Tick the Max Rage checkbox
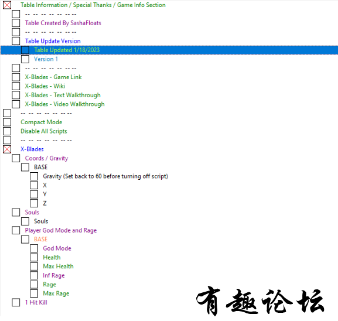This screenshot has height=321, width=338. click(x=34, y=293)
